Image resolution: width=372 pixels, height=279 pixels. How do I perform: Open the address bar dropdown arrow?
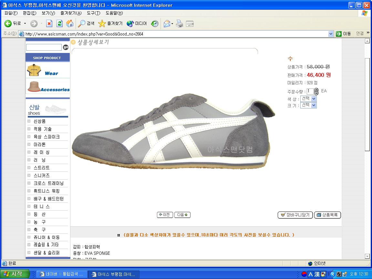pos(331,34)
